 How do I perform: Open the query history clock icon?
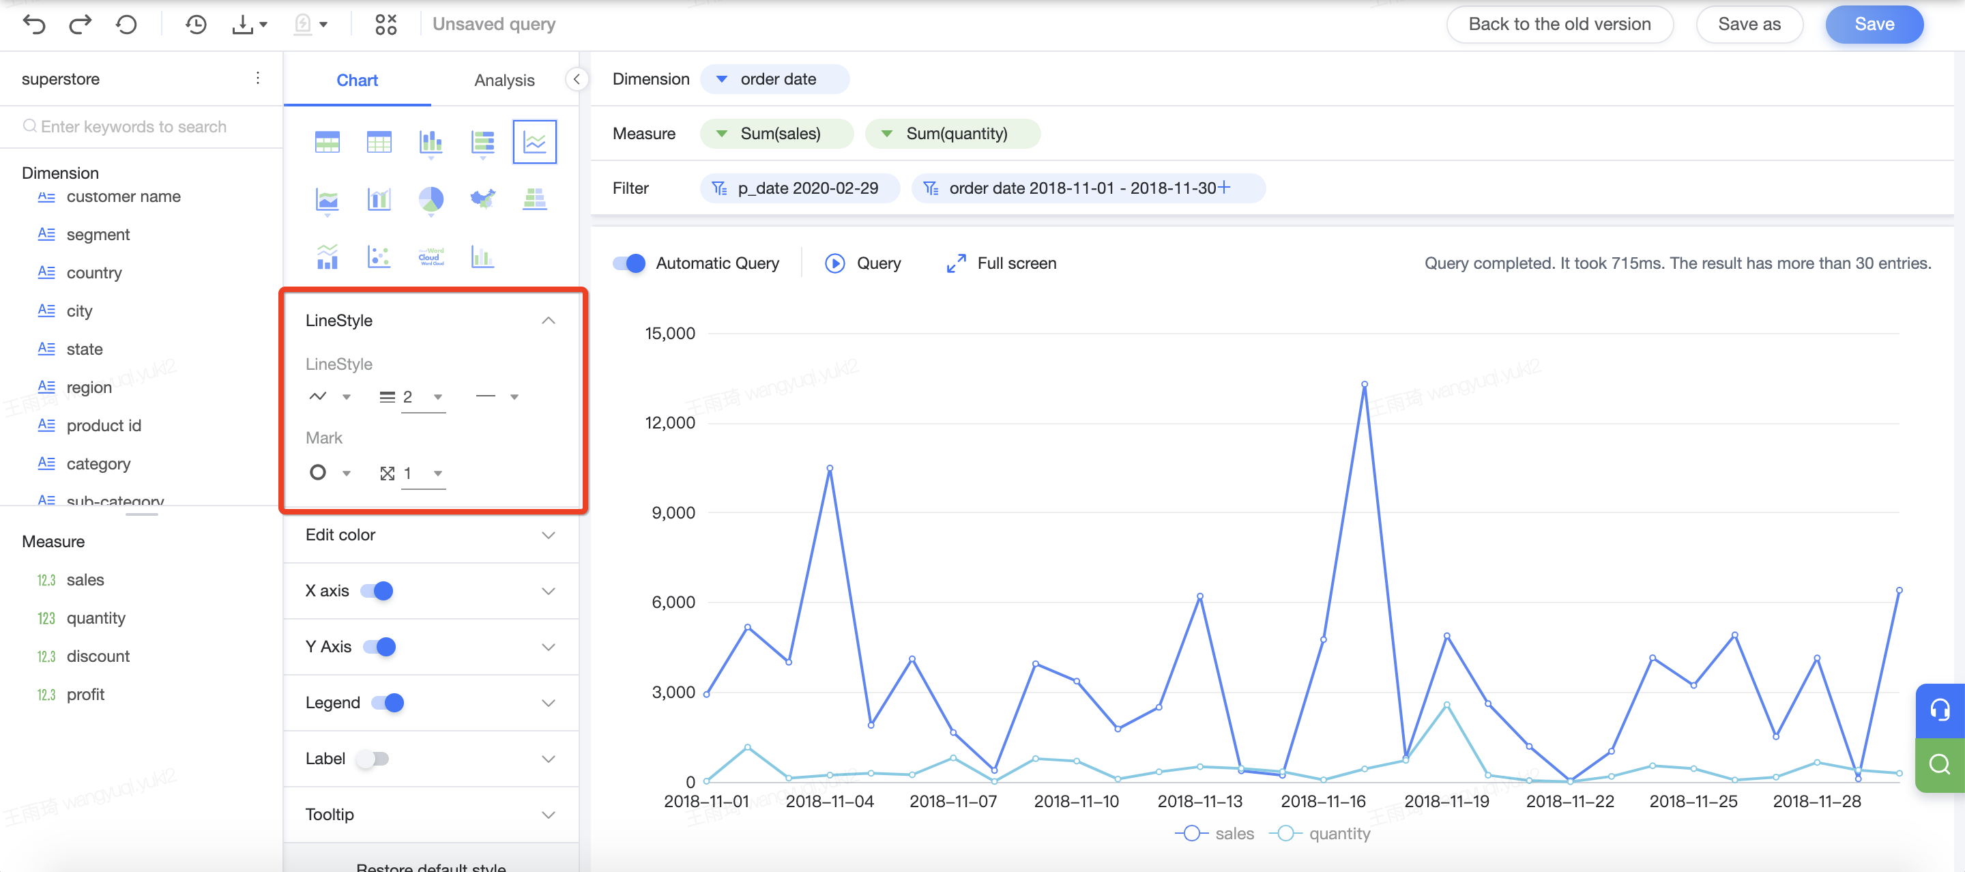[x=196, y=25]
